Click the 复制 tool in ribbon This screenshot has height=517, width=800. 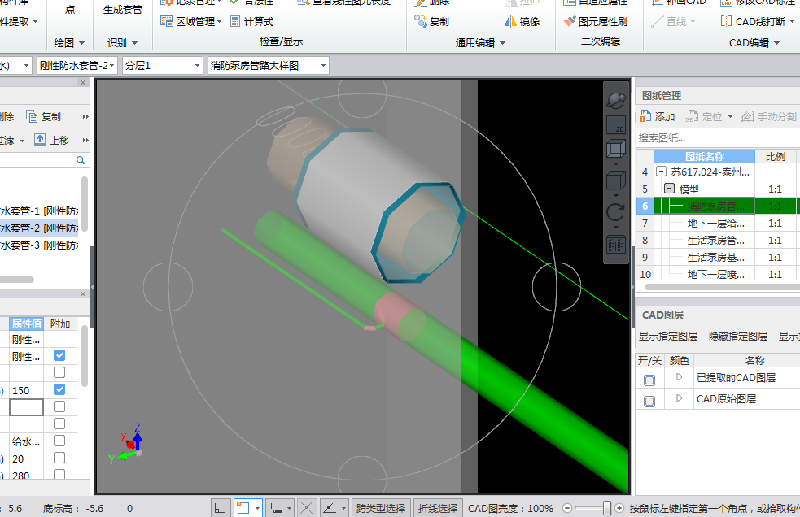[432, 21]
